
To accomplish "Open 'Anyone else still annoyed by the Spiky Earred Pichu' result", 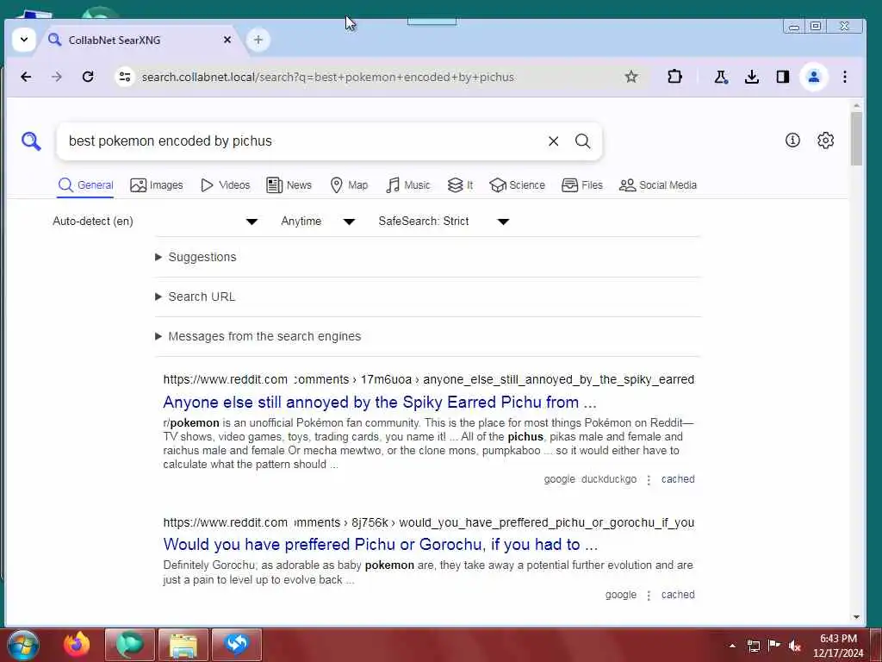I will [x=380, y=402].
